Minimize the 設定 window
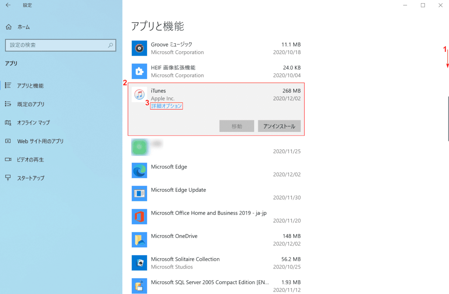Image resolution: width=449 pixels, height=294 pixels. click(405, 5)
